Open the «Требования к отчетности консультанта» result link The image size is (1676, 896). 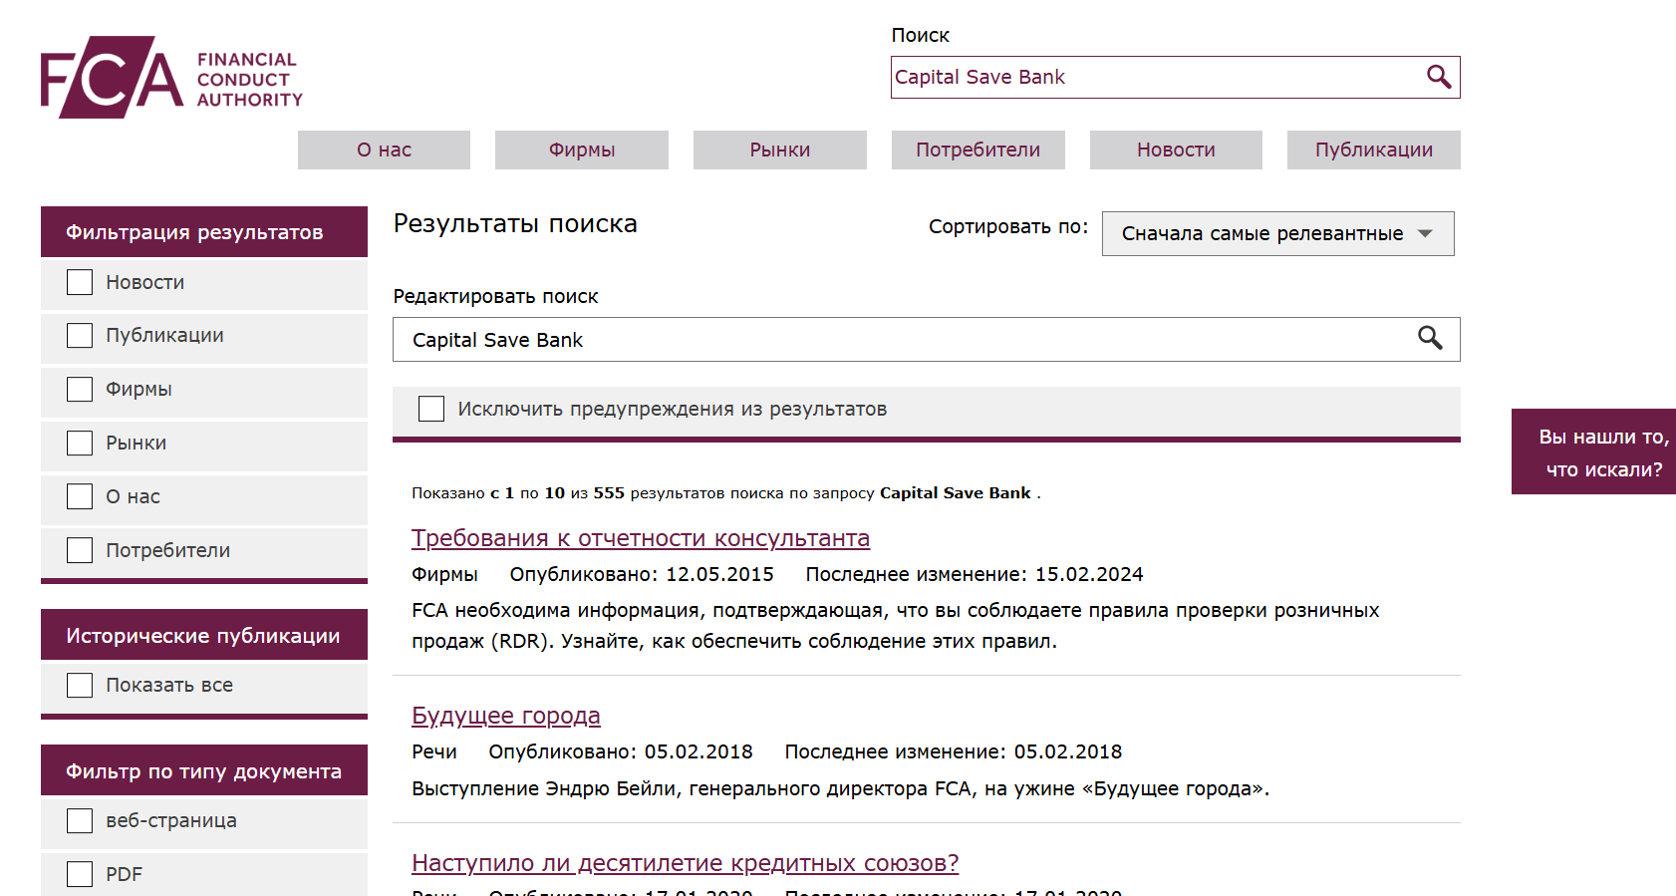click(x=641, y=537)
